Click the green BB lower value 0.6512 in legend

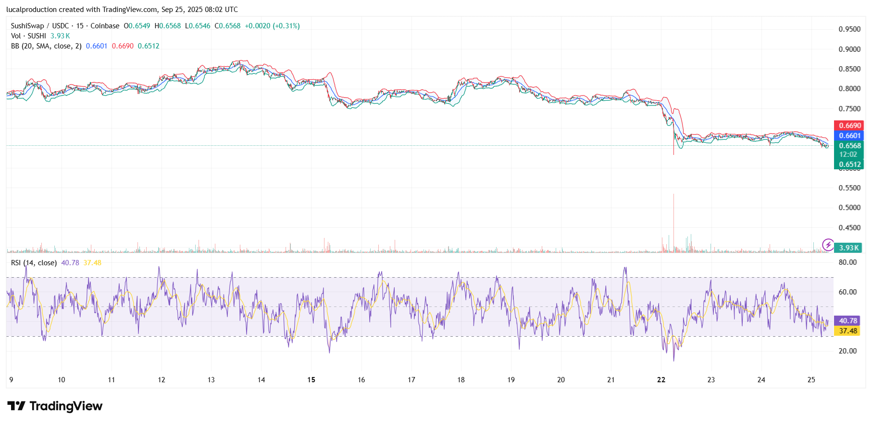click(x=149, y=46)
